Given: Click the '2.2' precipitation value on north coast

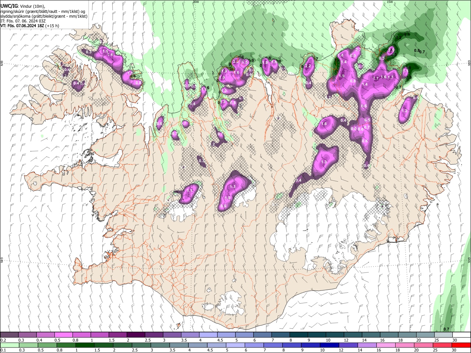Looking at the screenshot, I should [308, 66].
